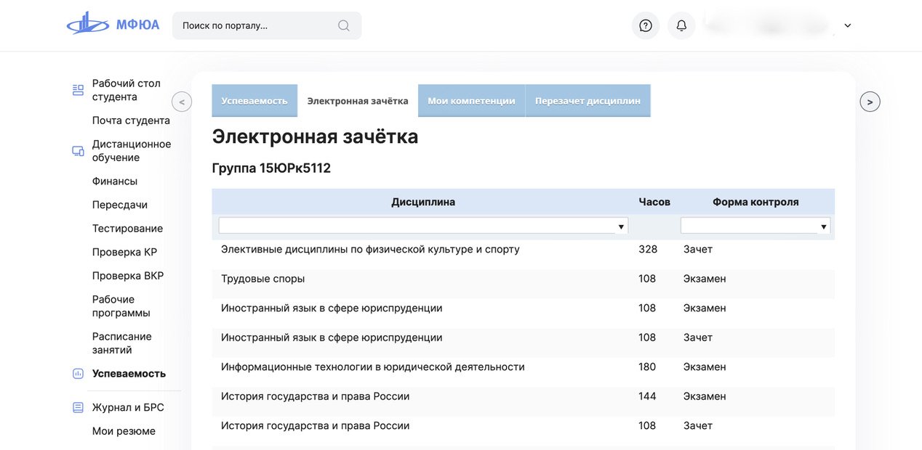The image size is (922, 450).
Task: Open the Пересдачи sidebar link
Action: coord(120,205)
